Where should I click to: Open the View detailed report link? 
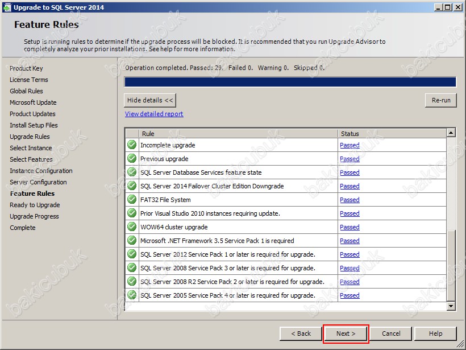coord(154,114)
